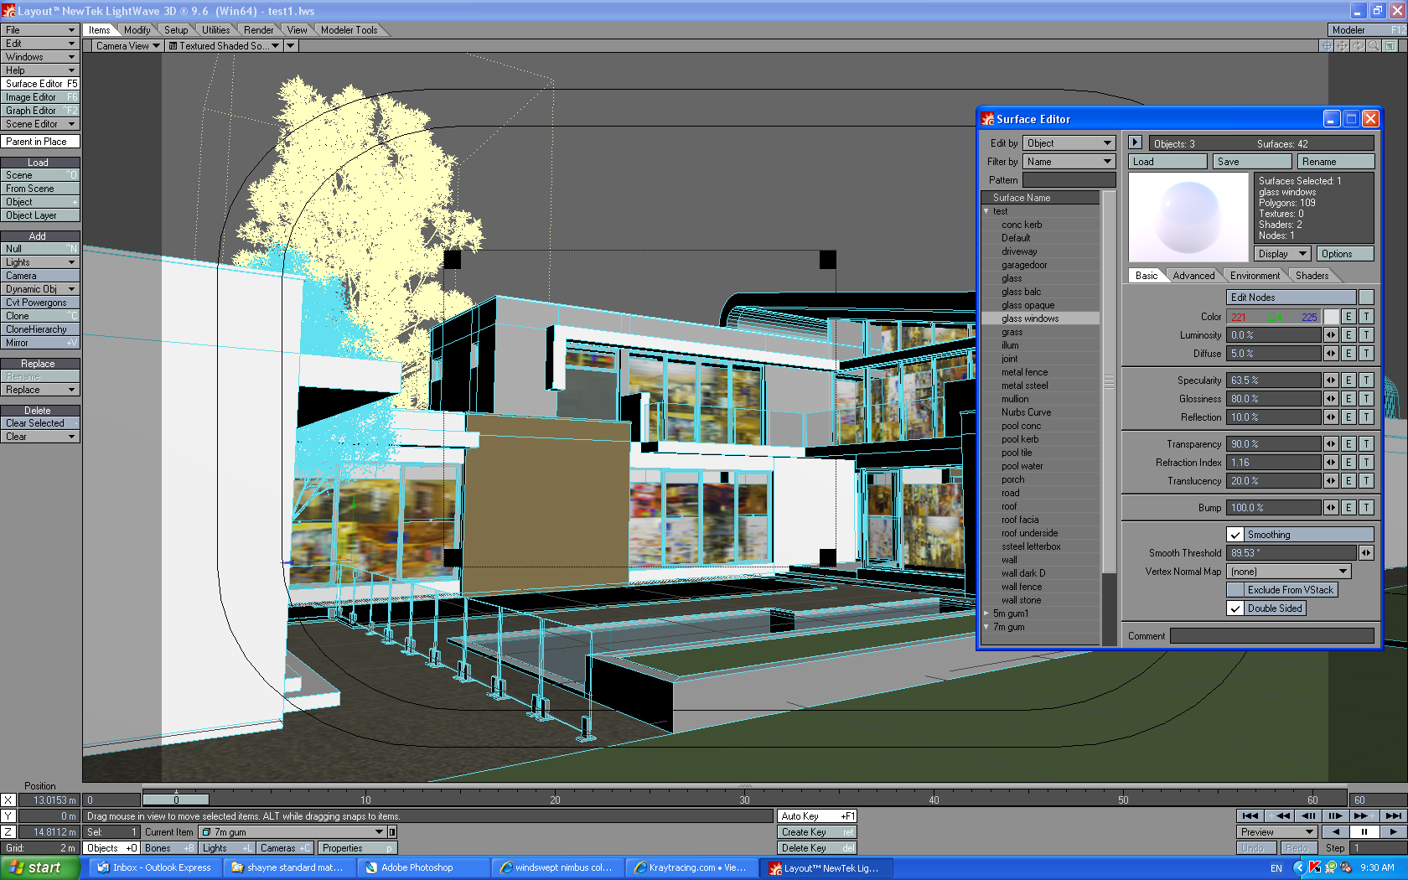Open the Textured Shaded Solid view mode dropdown

[x=223, y=46]
